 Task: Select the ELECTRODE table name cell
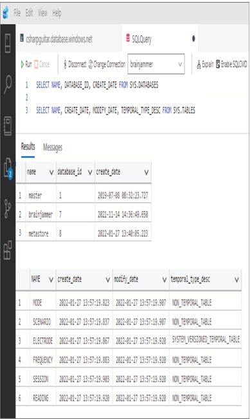click(42, 340)
